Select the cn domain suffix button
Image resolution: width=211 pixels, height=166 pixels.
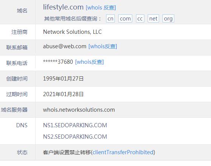[x=110, y=19]
